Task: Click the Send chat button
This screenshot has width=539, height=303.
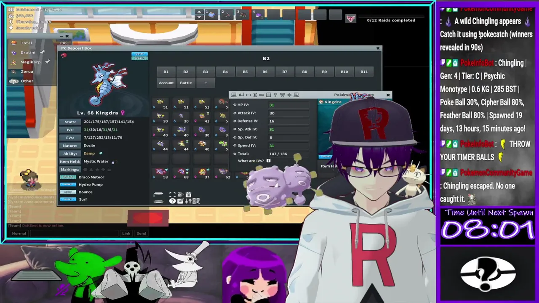Action: (x=141, y=233)
